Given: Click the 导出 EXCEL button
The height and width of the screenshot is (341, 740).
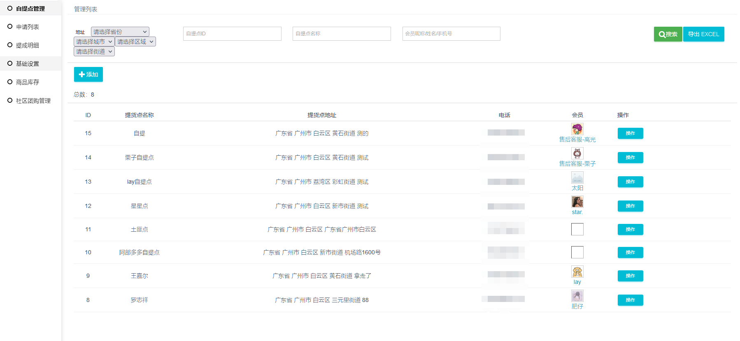Looking at the screenshot, I should [703, 34].
